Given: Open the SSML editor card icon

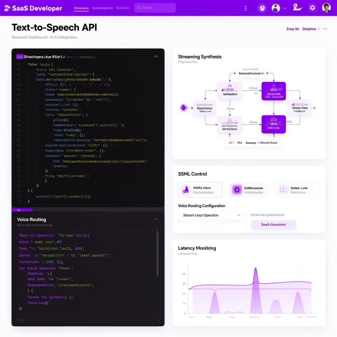Looking at the screenshot, I should 186,190.
